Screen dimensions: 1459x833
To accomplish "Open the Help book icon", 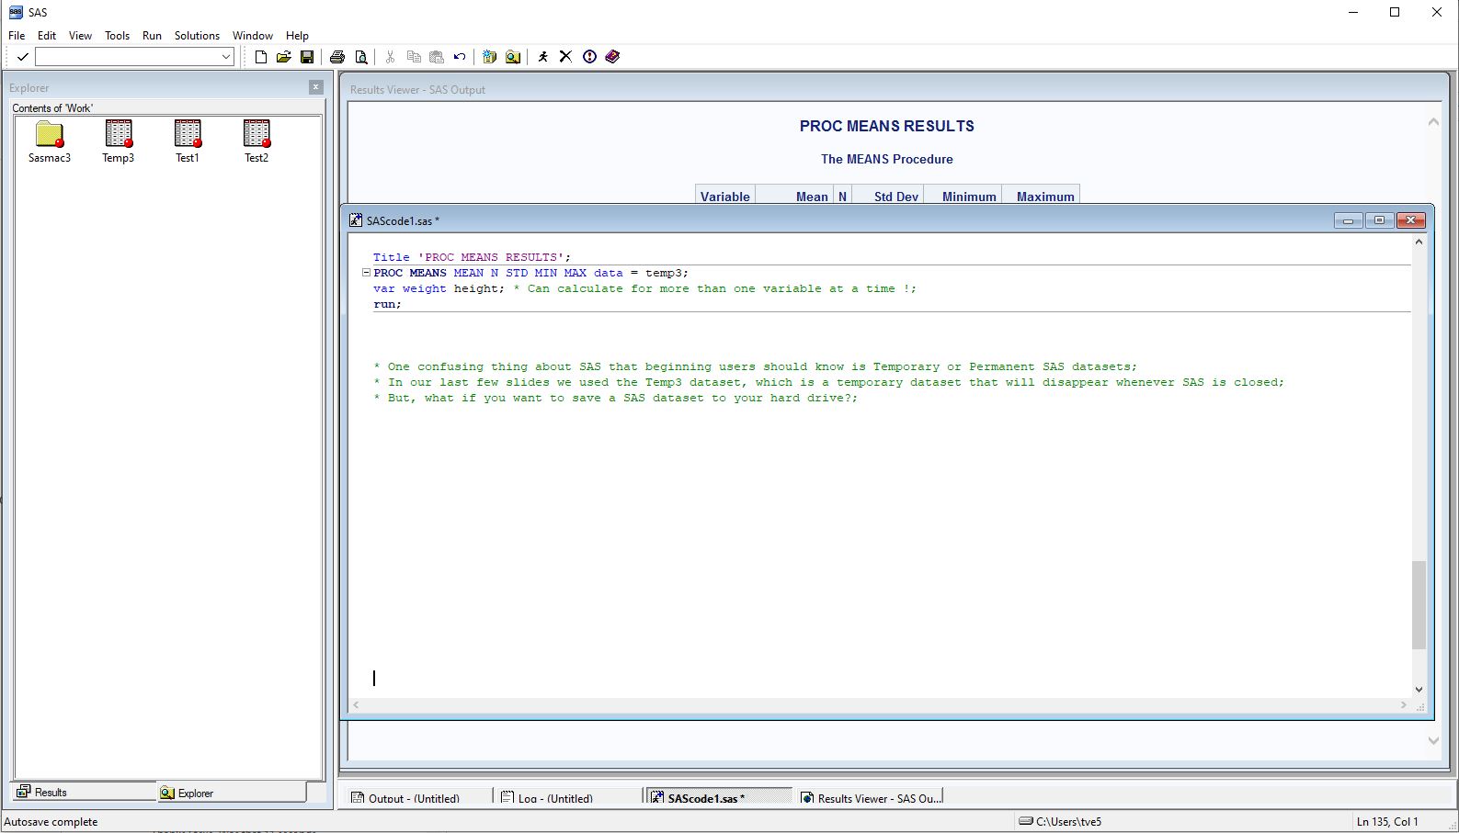I will coord(613,57).
